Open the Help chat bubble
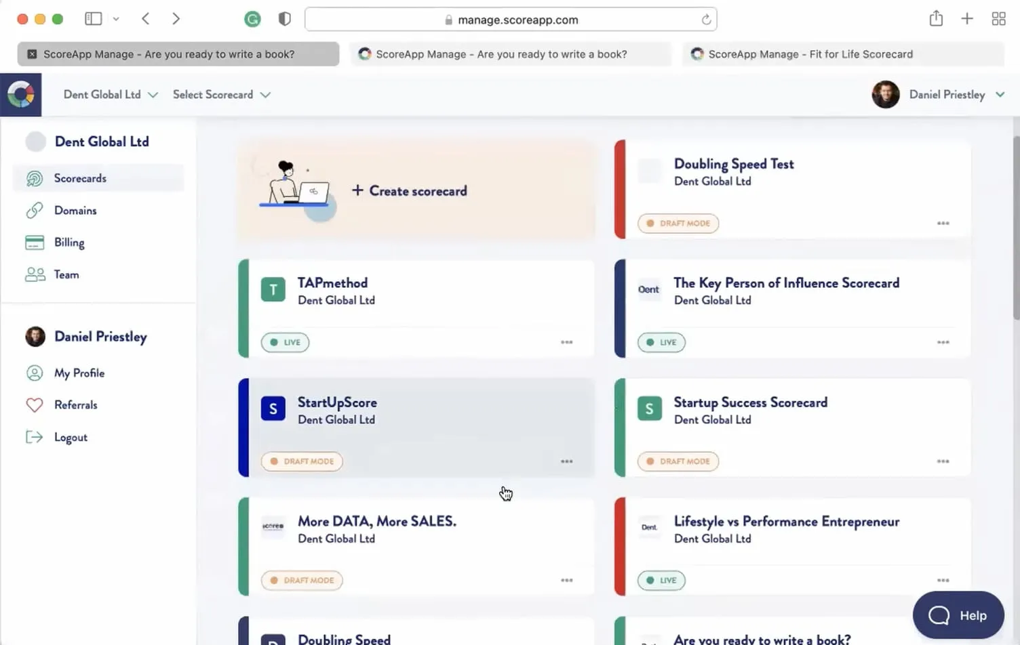Screen dimensions: 1020x645 click(x=958, y=615)
